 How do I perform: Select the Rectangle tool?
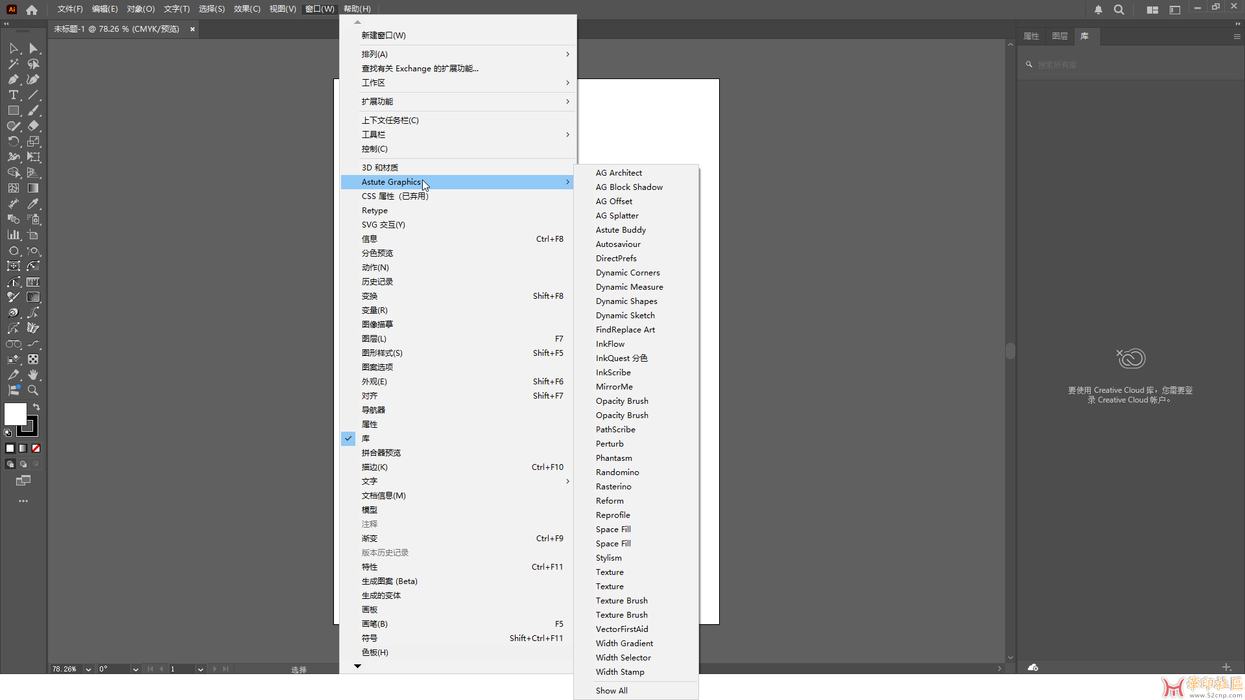(x=14, y=111)
